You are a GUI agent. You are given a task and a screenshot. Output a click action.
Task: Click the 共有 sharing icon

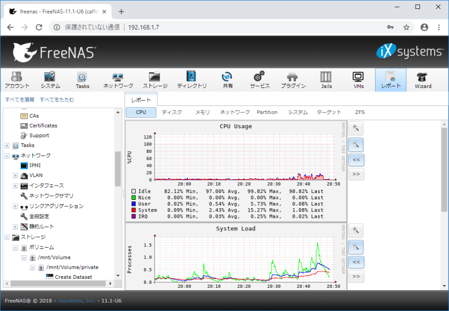coord(227,80)
